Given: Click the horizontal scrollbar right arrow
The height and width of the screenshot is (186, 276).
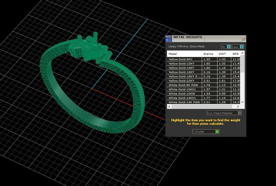Looking at the screenshot, I should coord(238,106).
